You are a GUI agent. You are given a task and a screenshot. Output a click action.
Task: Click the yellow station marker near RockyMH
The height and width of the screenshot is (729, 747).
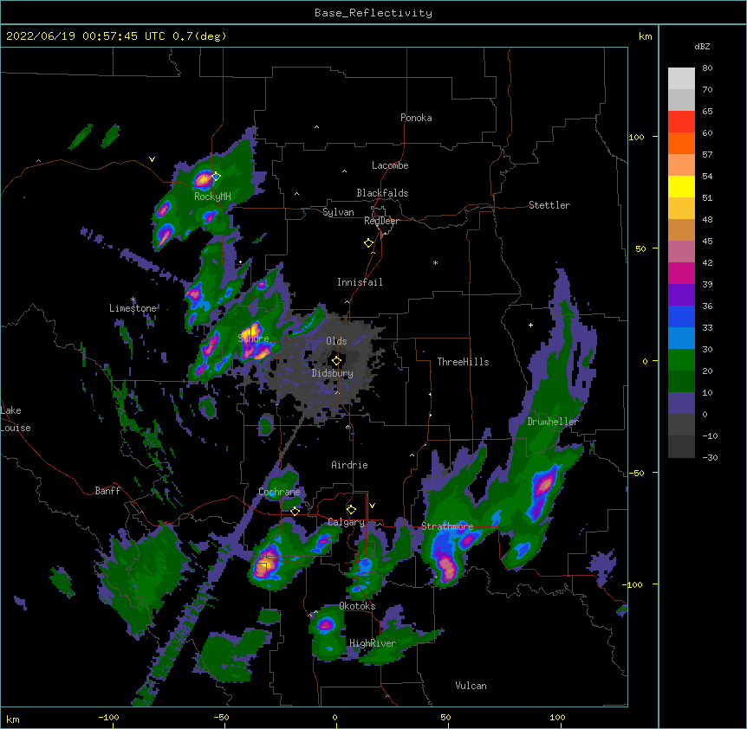[216, 176]
